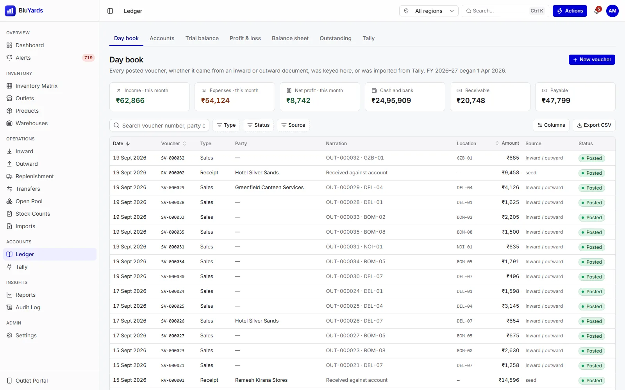Sort by the Date column
Image resolution: width=625 pixels, height=390 pixels.
(121, 144)
